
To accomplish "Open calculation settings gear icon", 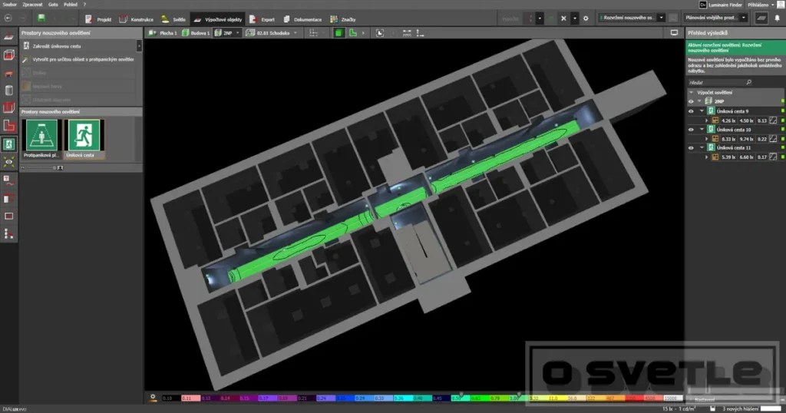I will point(586,18).
